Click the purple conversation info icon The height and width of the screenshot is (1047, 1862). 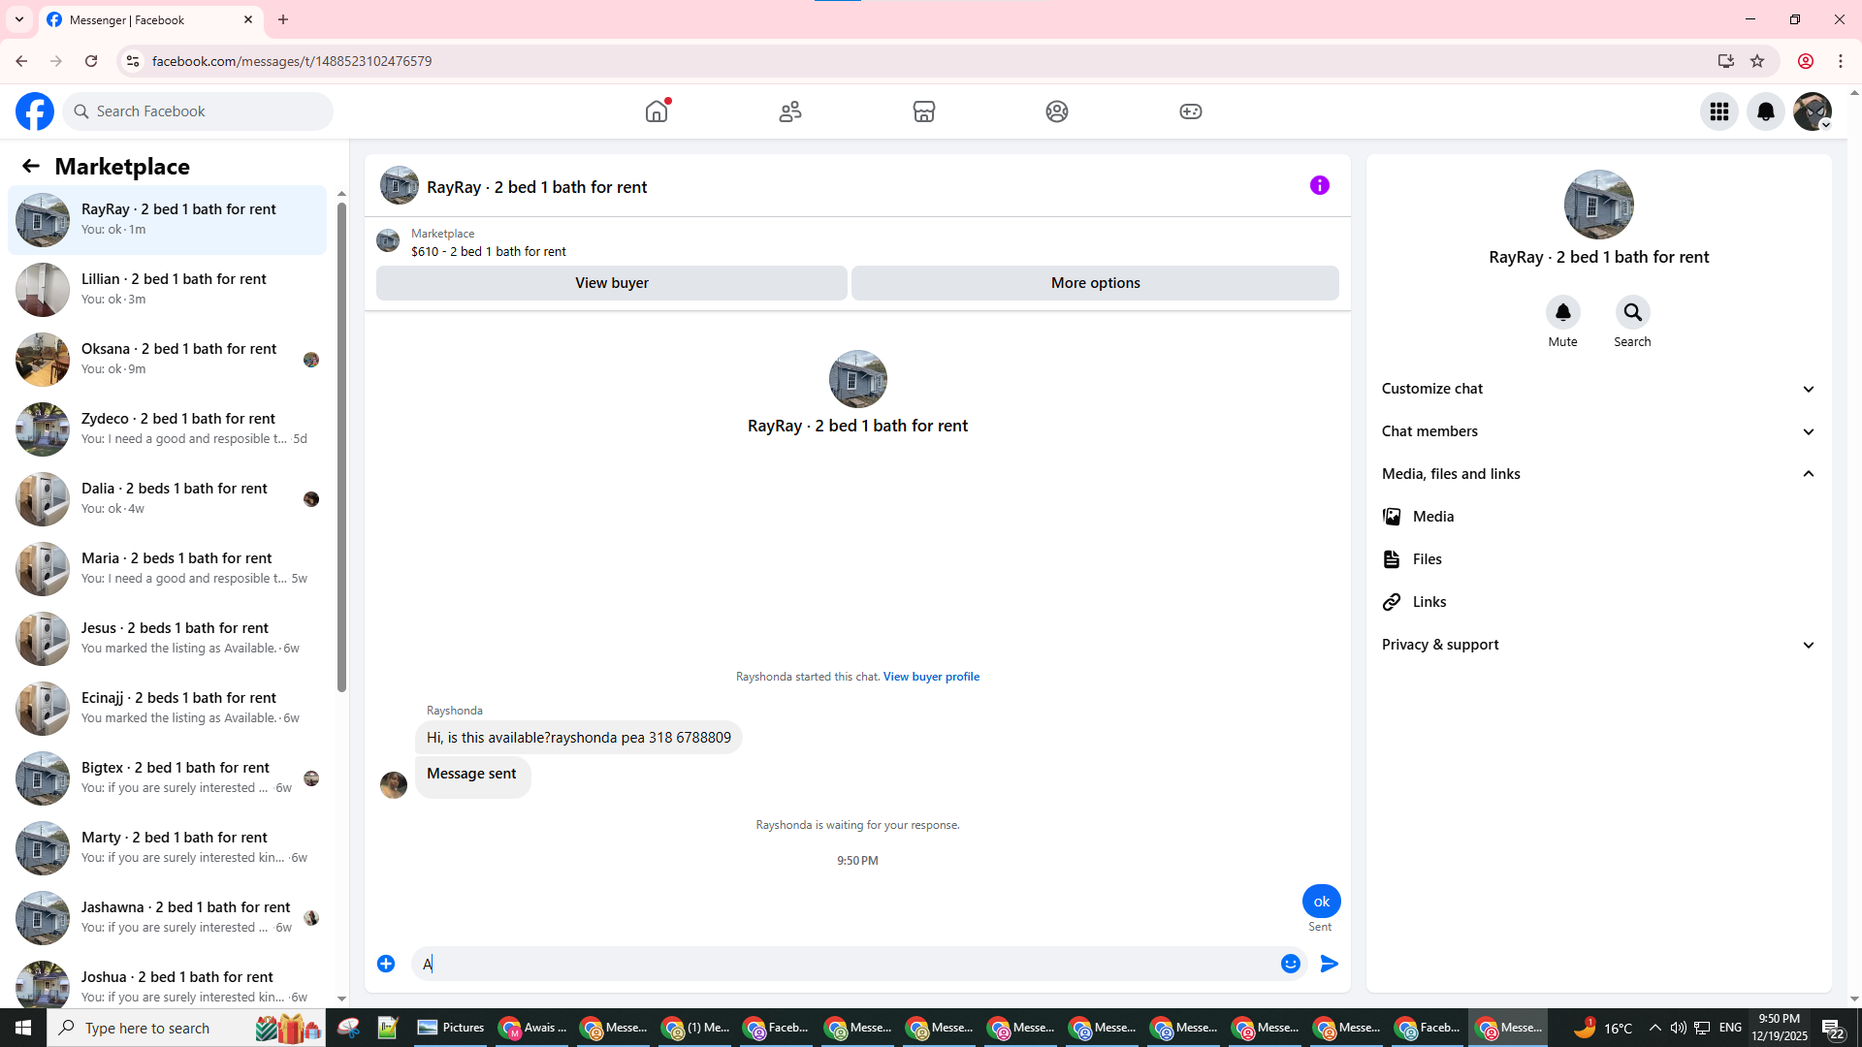[x=1319, y=185]
